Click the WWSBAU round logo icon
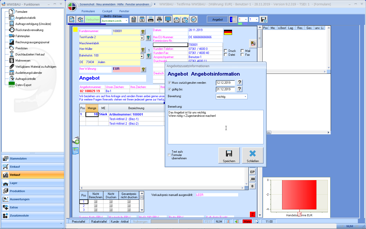The width and height of the screenshot is (366, 229). [72, 7]
